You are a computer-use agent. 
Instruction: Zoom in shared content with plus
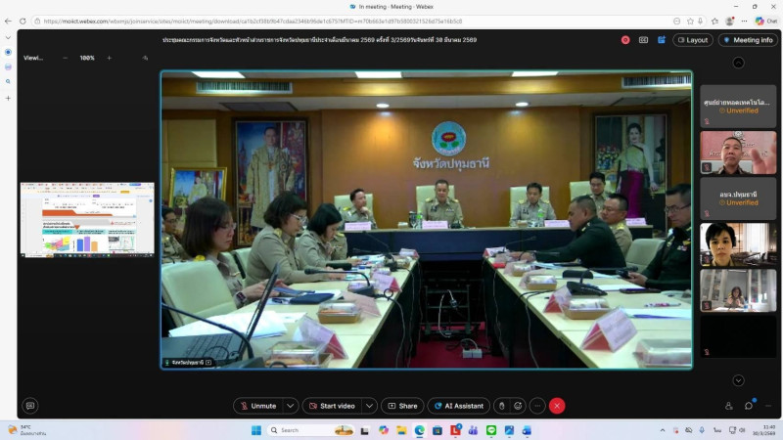[109, 58]
